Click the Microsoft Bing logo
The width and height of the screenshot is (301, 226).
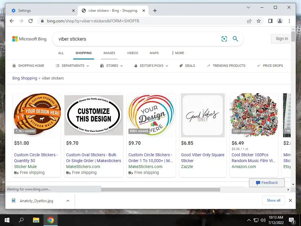[x=29, y=39]
